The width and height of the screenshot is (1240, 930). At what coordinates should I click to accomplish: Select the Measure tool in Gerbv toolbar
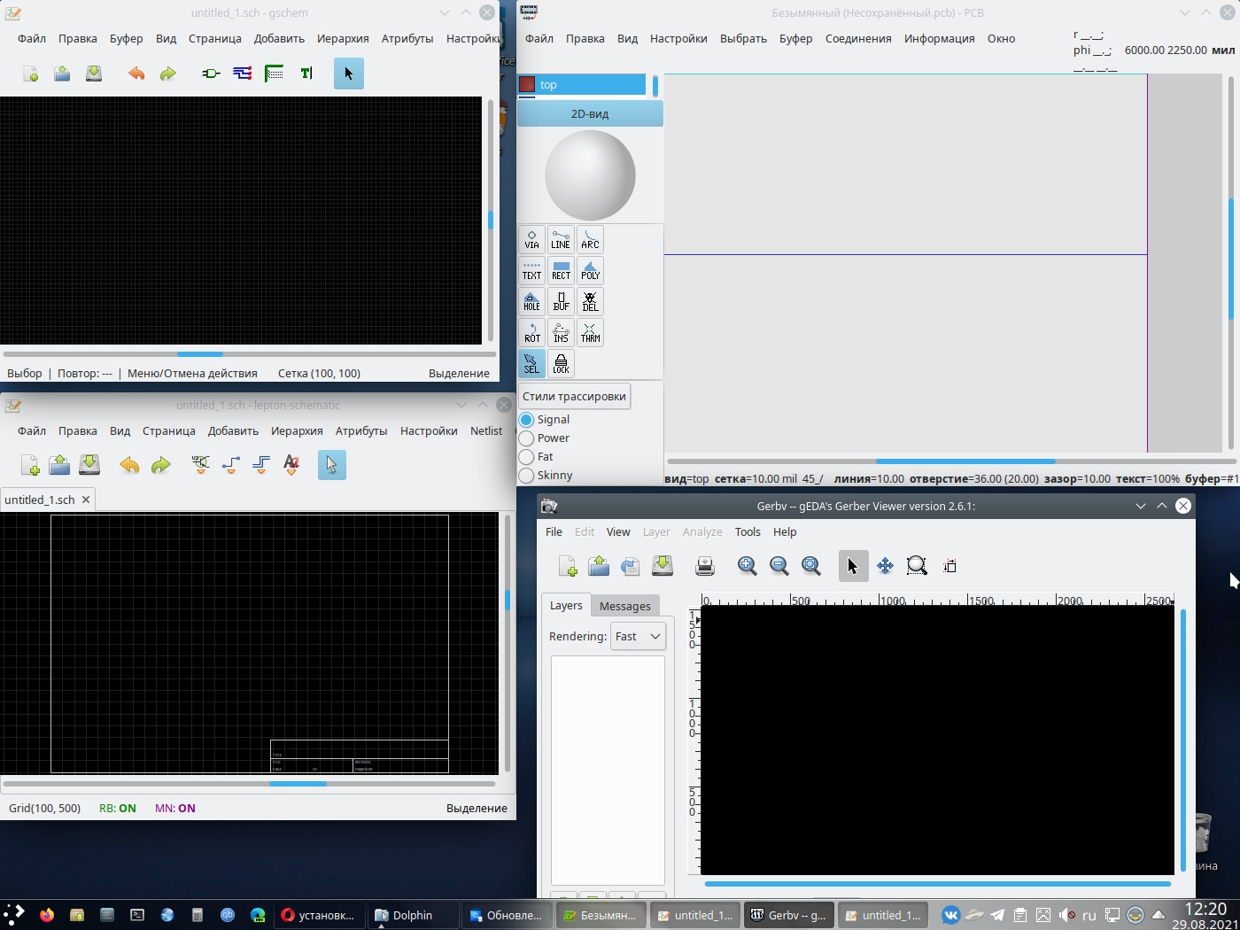(949, 566)
